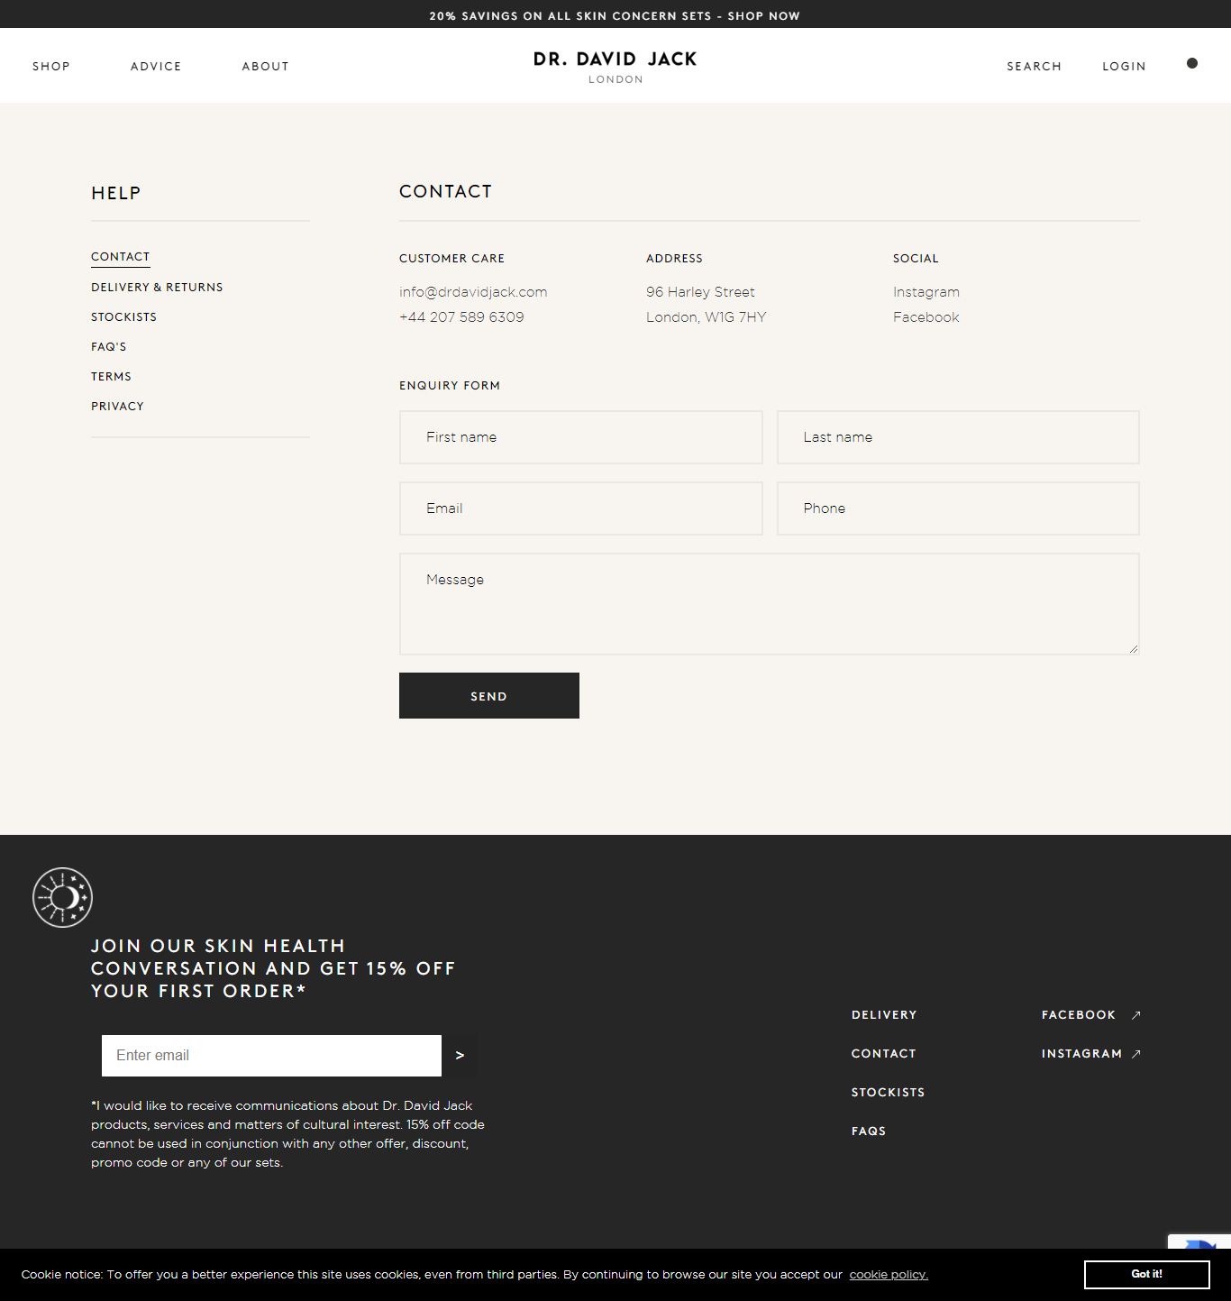
Task: Focus the Phone field
Action: pos(958,508)
